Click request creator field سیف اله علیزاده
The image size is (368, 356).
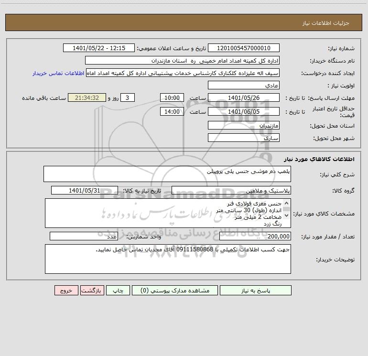click(183, 73)
